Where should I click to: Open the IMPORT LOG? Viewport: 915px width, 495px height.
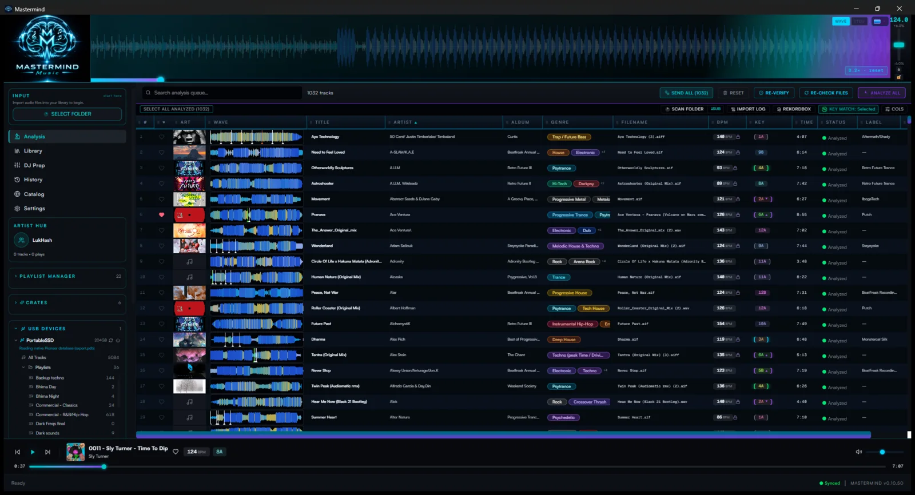coord(748,109)
